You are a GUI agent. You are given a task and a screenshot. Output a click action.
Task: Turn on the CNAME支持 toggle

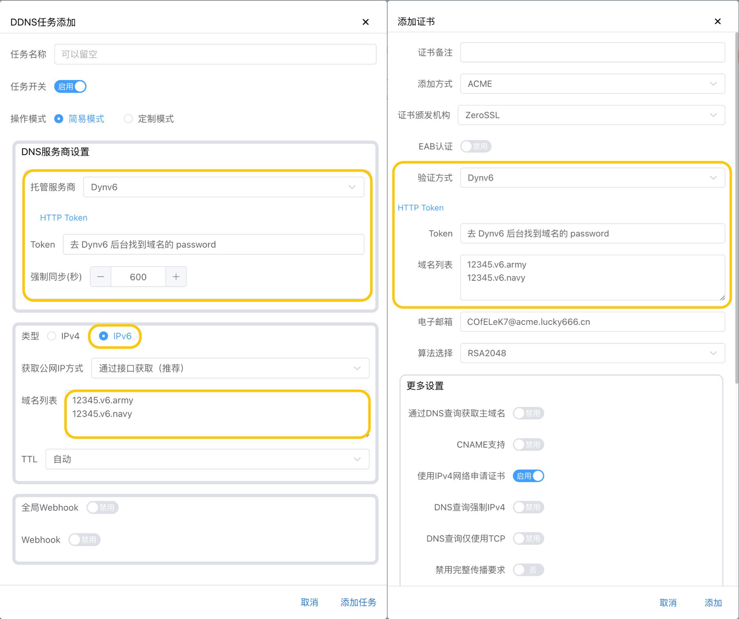click(x=528, y=445)
